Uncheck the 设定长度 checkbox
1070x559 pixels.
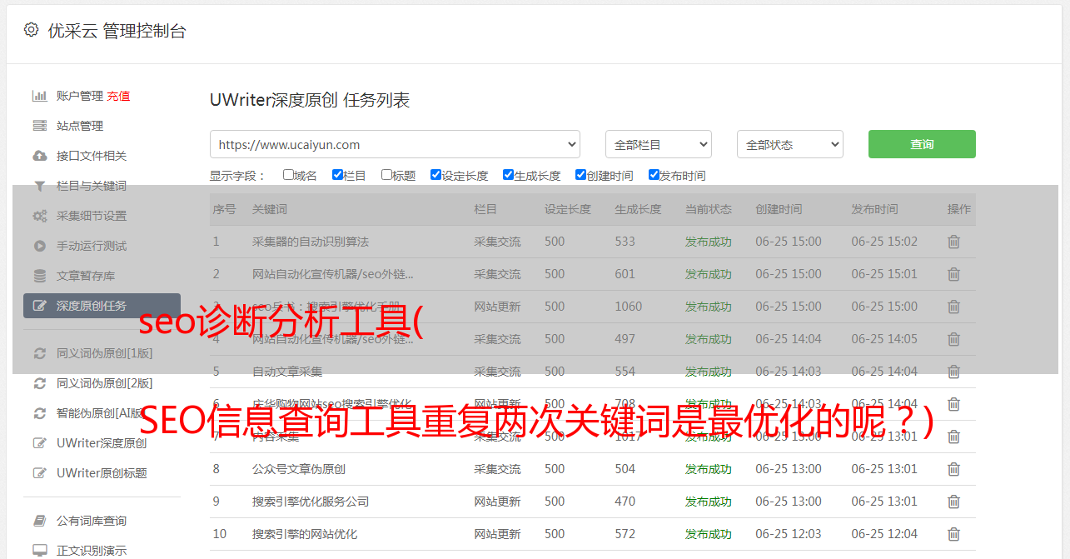click(435, 175)
